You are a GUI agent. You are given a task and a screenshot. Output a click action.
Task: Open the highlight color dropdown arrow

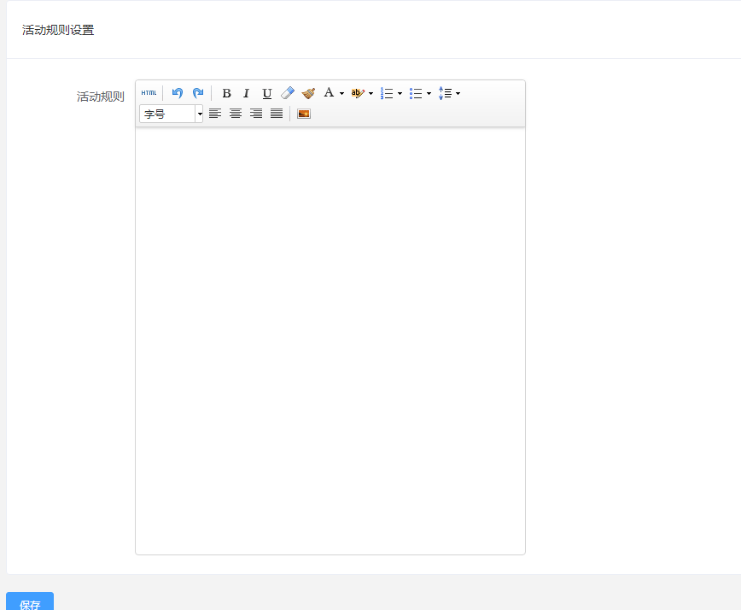click(x=371, y=94)
